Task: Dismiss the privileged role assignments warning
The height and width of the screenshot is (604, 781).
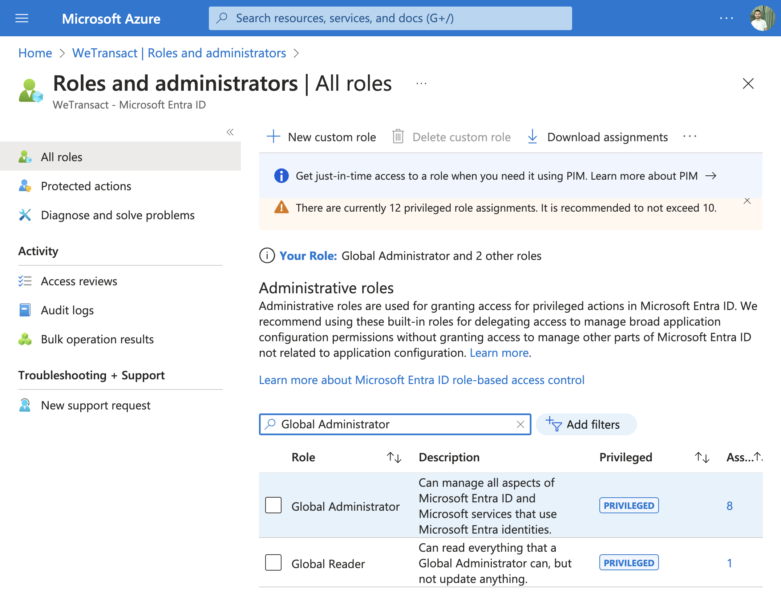Action: click(x=747, y=201)
